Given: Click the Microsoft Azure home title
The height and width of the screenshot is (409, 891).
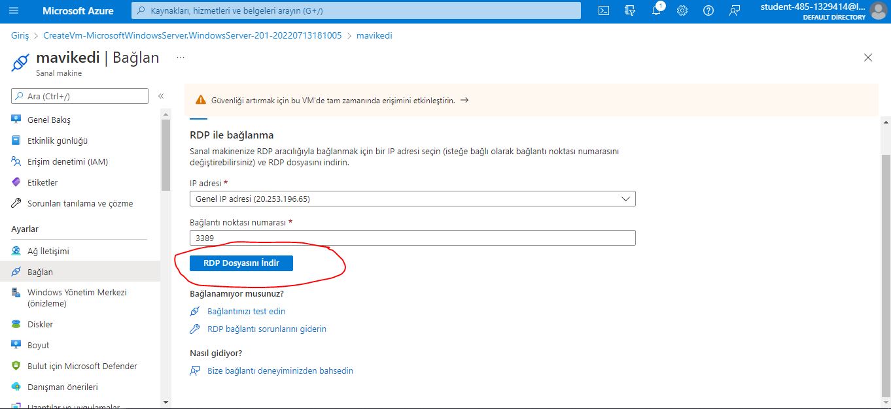Looking at the screenshot, I should point(78,10).
